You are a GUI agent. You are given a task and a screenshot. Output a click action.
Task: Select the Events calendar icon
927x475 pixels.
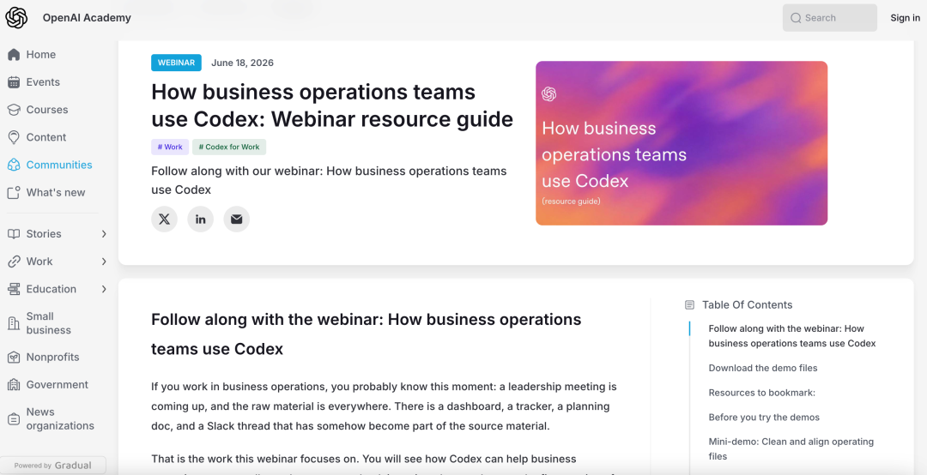(14, 82)
